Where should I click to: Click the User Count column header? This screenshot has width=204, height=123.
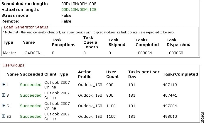coord(112,74)
